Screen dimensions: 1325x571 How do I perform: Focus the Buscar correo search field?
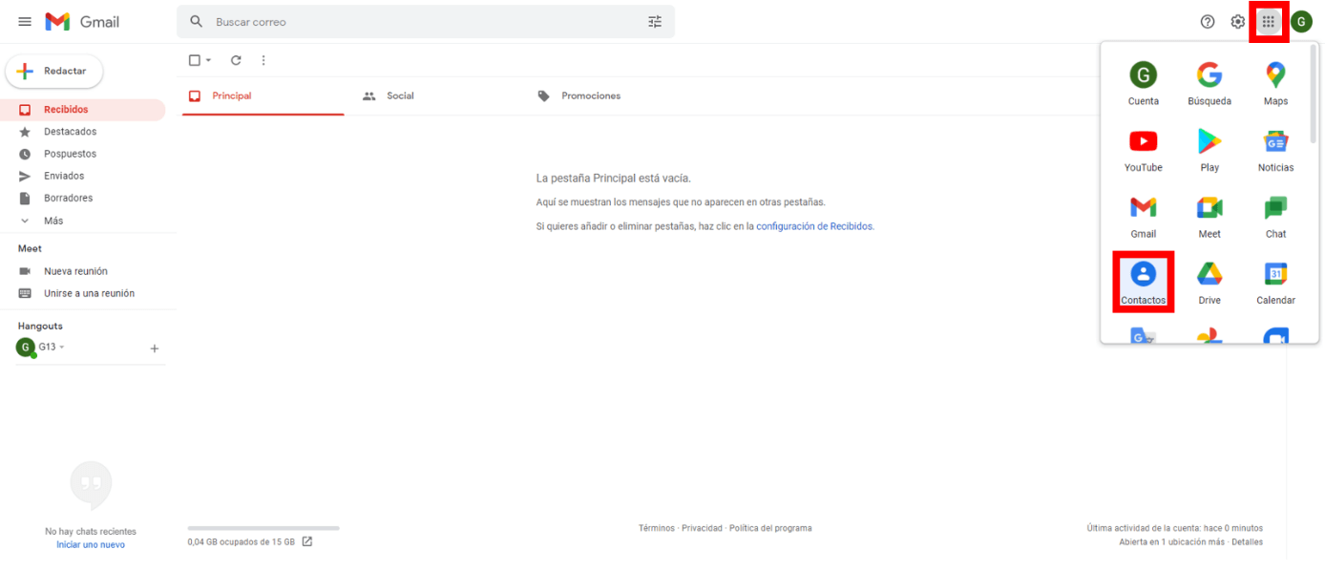426,22
